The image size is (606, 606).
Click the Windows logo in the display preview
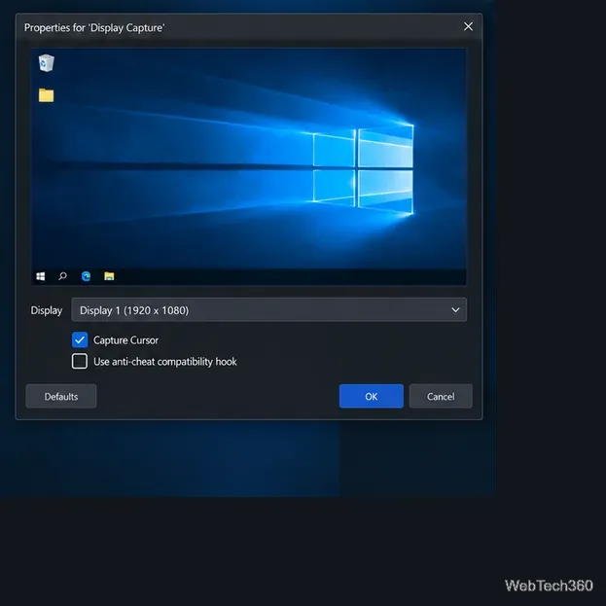[x=363, y=170]
